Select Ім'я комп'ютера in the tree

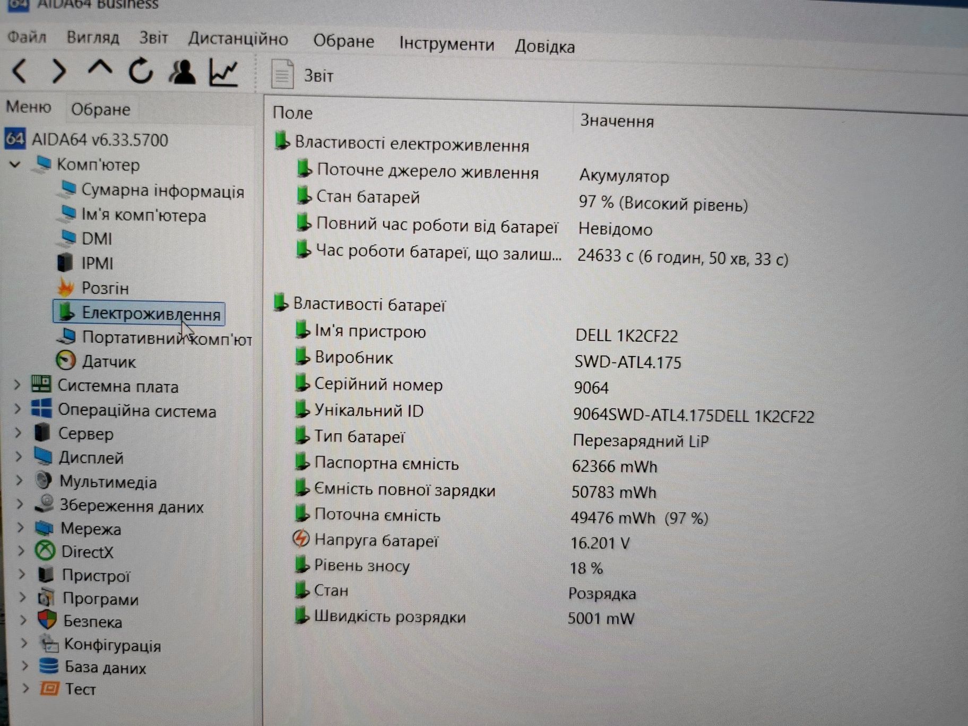click(x=143, y=215)
